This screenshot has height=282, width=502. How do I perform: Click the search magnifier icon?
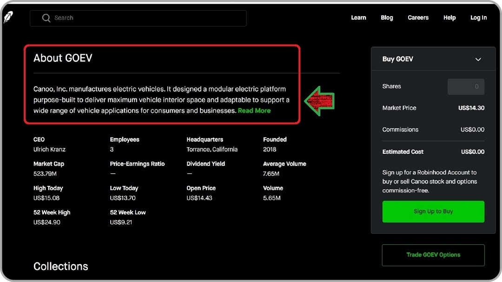click(46, 18)
